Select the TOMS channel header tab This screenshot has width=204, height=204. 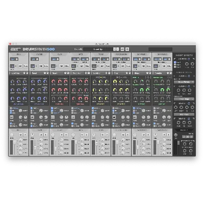tap(101, 55)
